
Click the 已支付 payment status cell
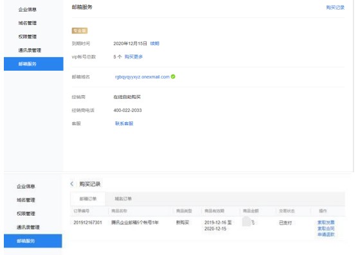[285, 223]
